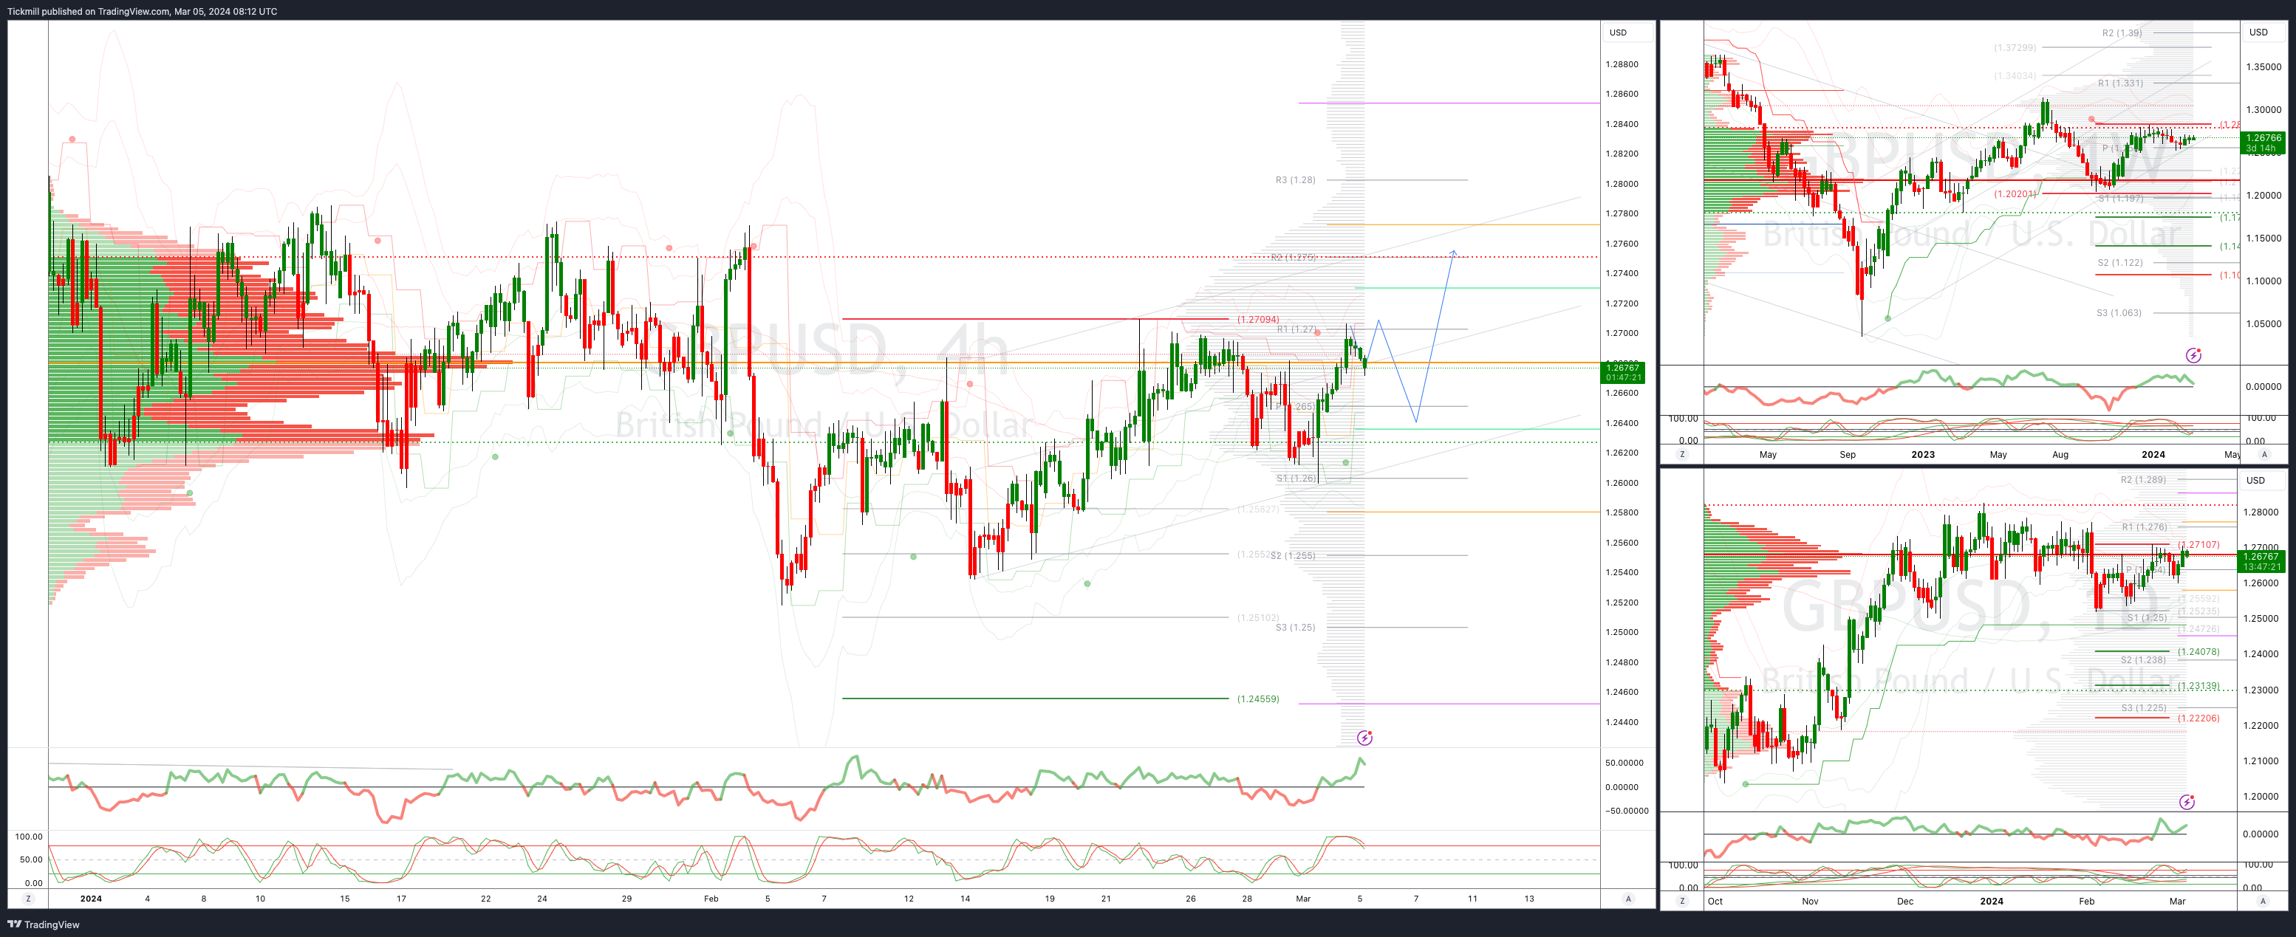Click the 13 date label on 4h time axis
The width and height of the screenshot is (2296, 937).
[x=1529, y=899]
